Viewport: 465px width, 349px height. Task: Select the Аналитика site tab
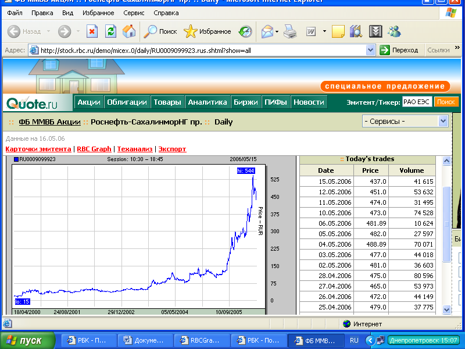tap(208, 102)
